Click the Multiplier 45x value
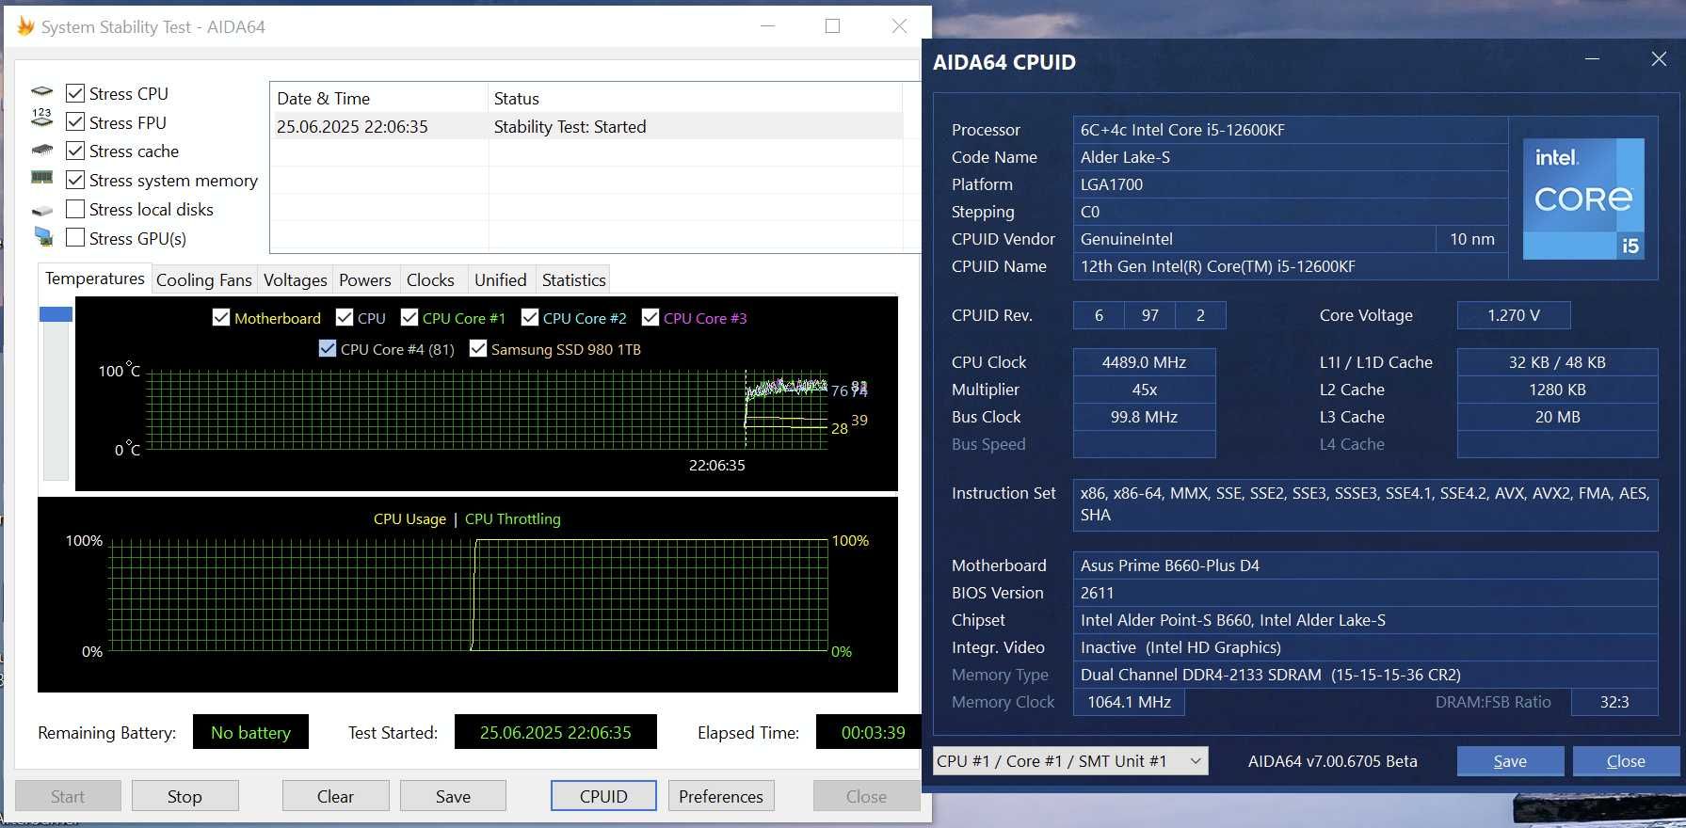The height and width of the screenshot is (828, 1686). (1145, 390)
